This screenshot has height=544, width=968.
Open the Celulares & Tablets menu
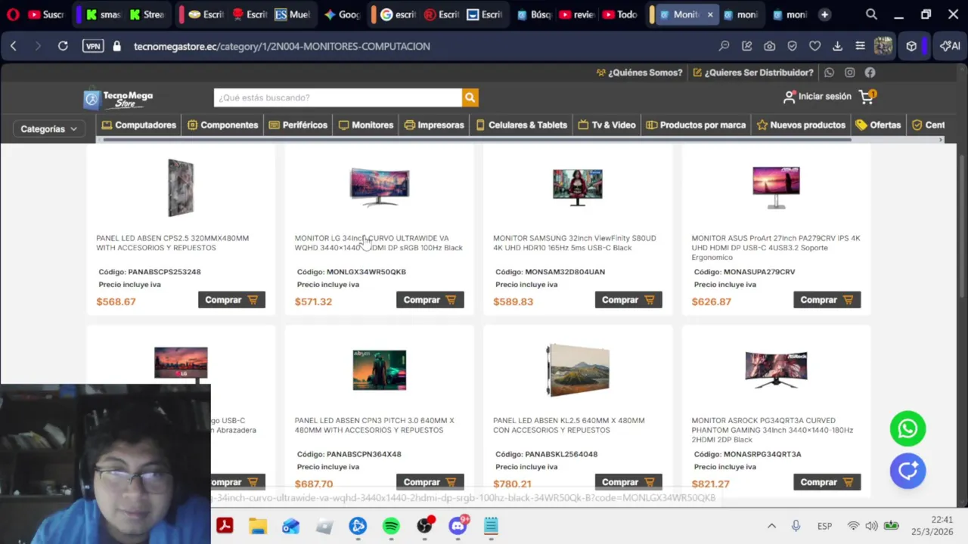[521, 125]
